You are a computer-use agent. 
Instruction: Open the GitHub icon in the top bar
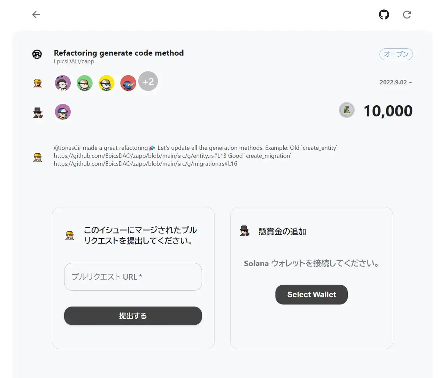point(384,15)
